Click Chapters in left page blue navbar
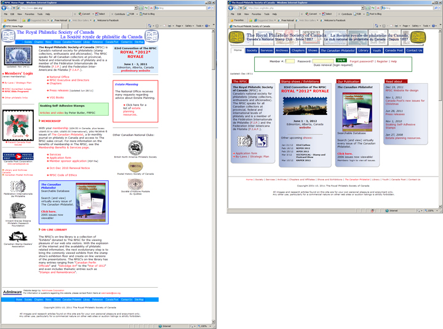 39,42
